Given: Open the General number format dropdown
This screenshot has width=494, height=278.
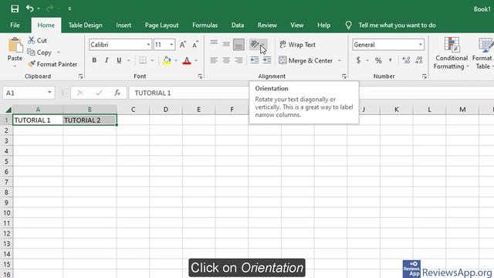Looking at the screenshot, I should point(420,45).
